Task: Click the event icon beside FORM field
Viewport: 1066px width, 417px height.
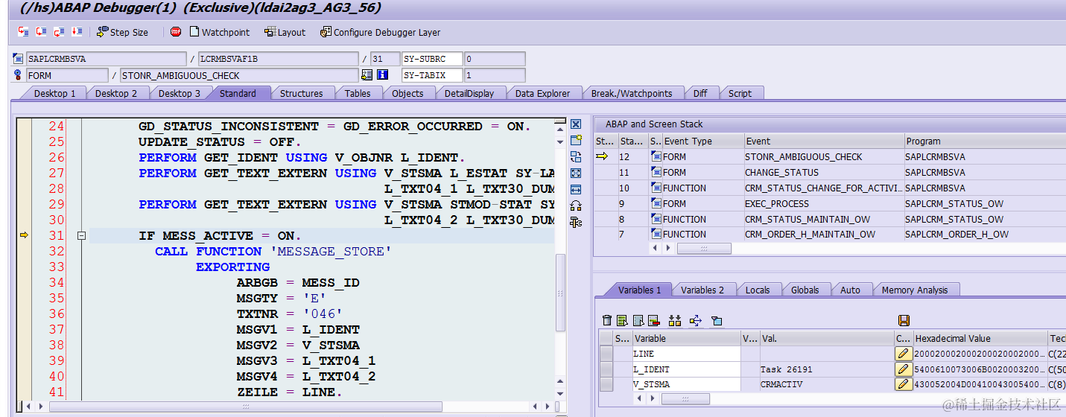Action: coord(19,75)
